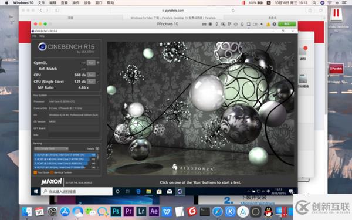The image size is (352, 220).
Task: Select the third ranking entry row
Action: (x=65, y=163)
